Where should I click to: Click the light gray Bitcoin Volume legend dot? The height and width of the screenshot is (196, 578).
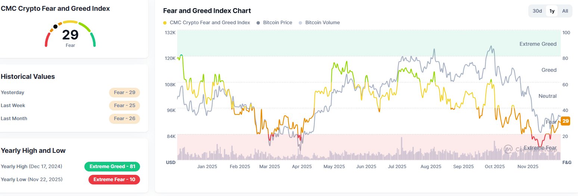click(x=301, y=23)
